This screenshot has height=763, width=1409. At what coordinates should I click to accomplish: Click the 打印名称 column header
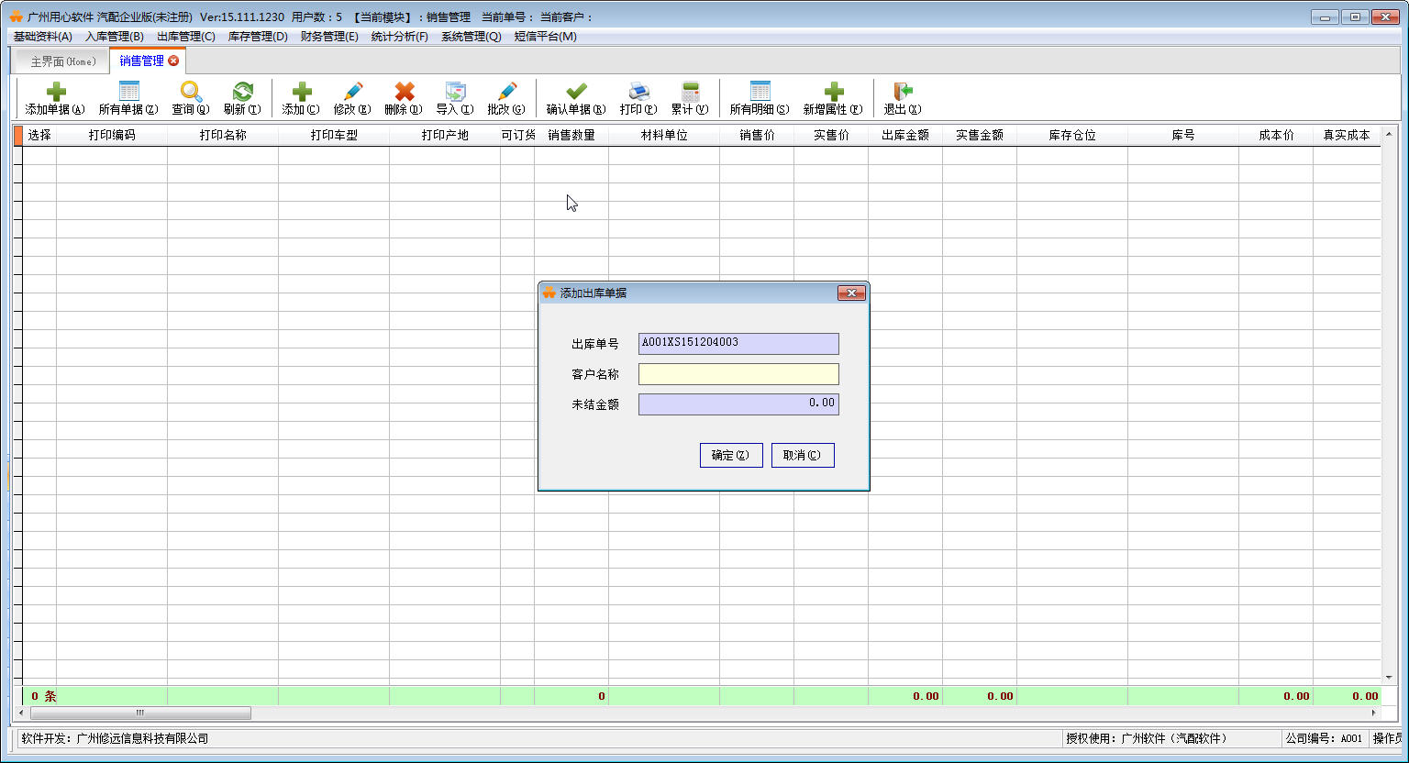click(x=223, y=135)
